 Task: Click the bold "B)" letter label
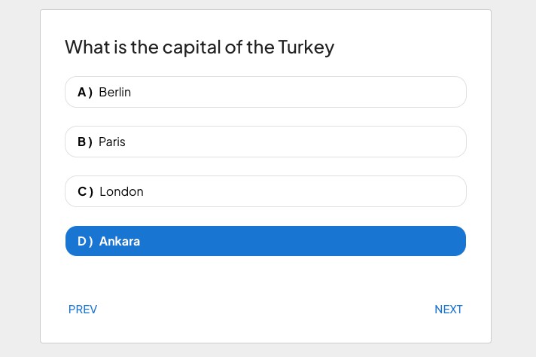point(85,142)
